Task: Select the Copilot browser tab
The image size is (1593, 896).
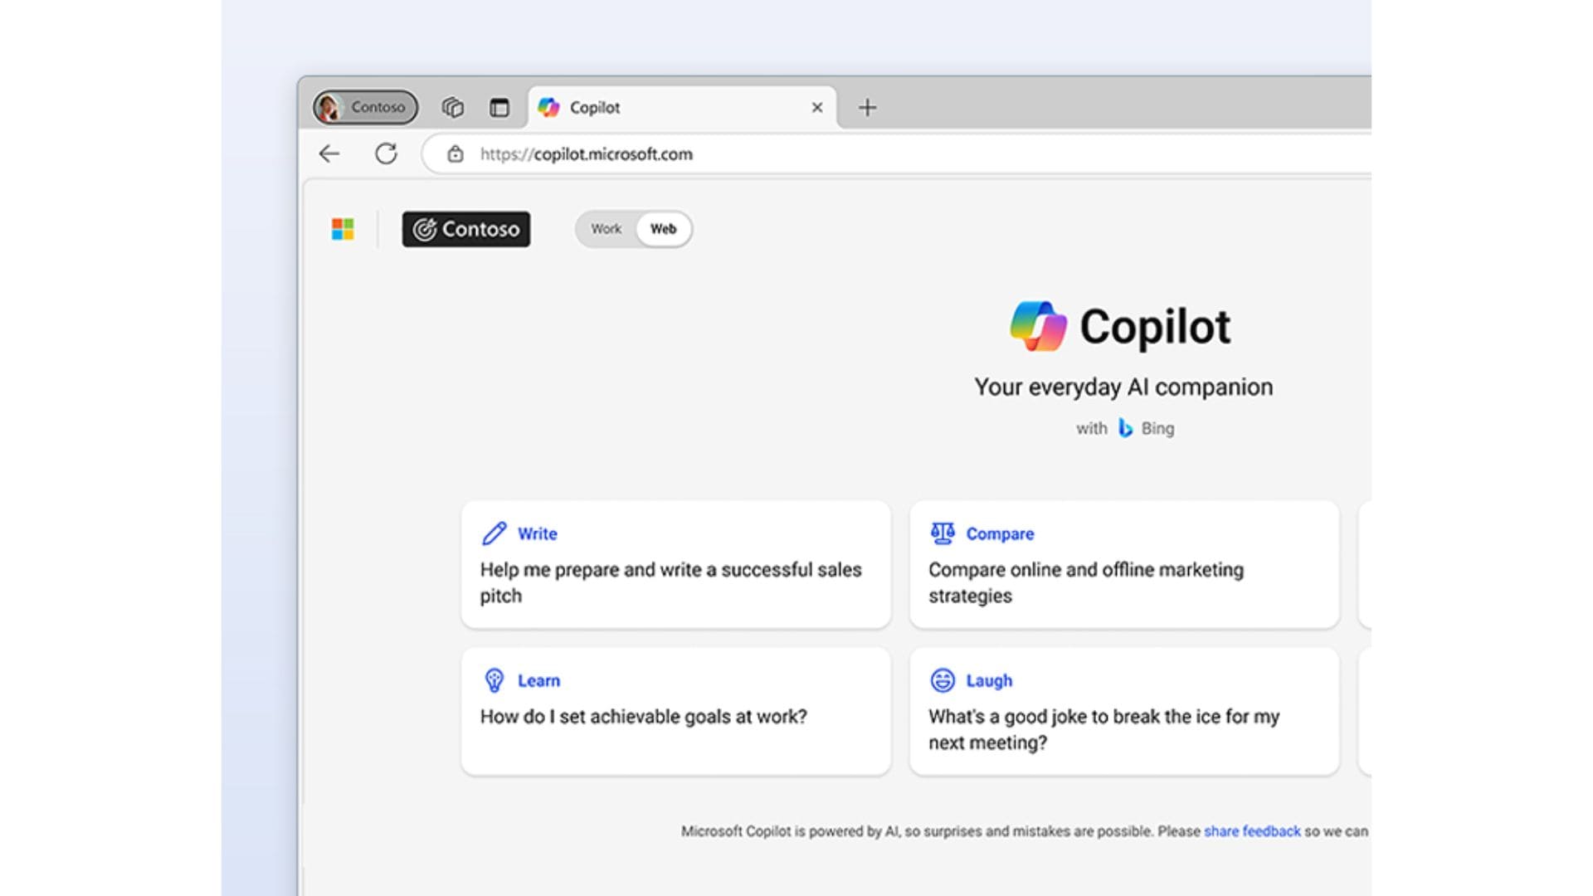Action: (664, 108)
